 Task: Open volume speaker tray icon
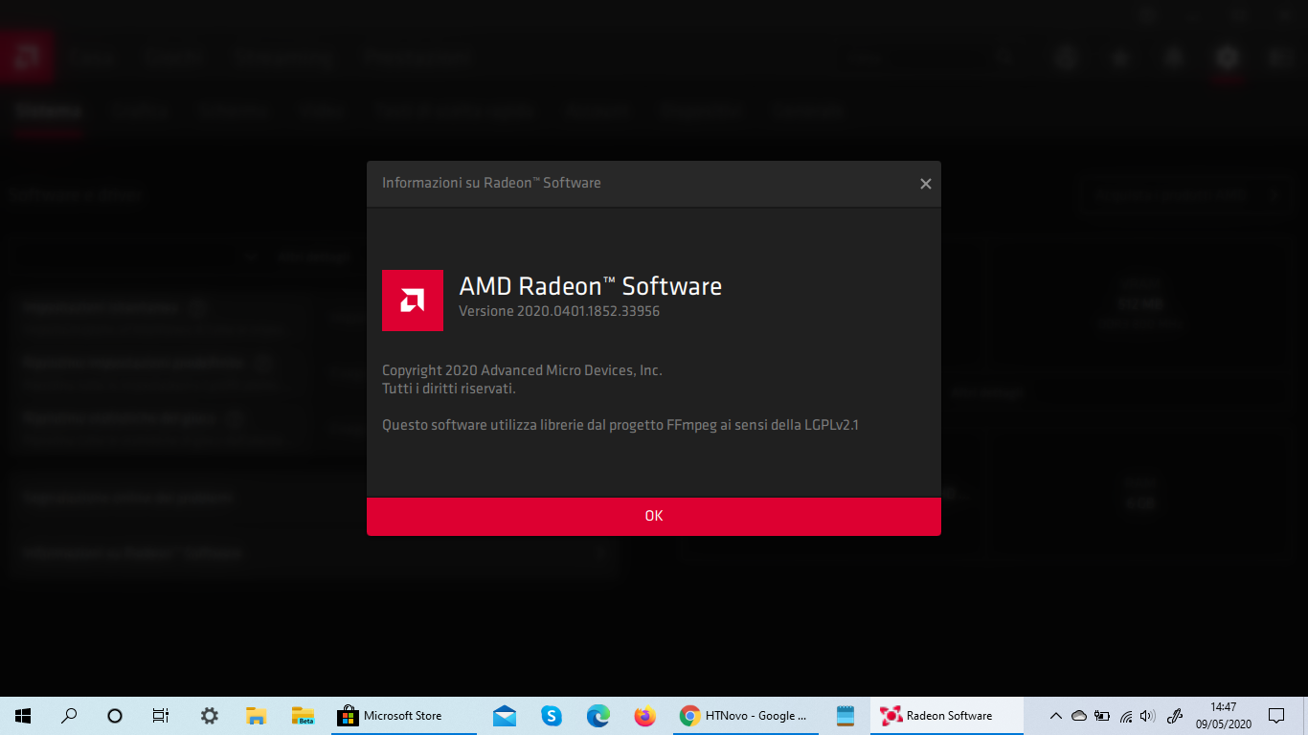(1148, 716)
